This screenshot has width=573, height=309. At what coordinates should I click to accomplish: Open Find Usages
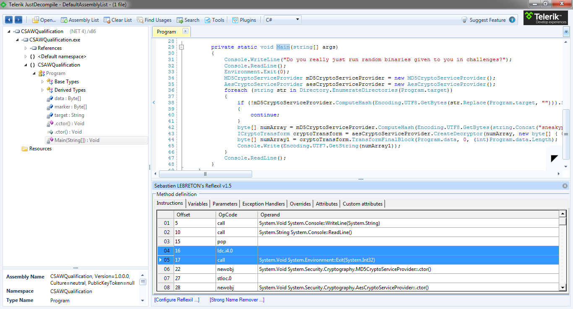point(154,20)
